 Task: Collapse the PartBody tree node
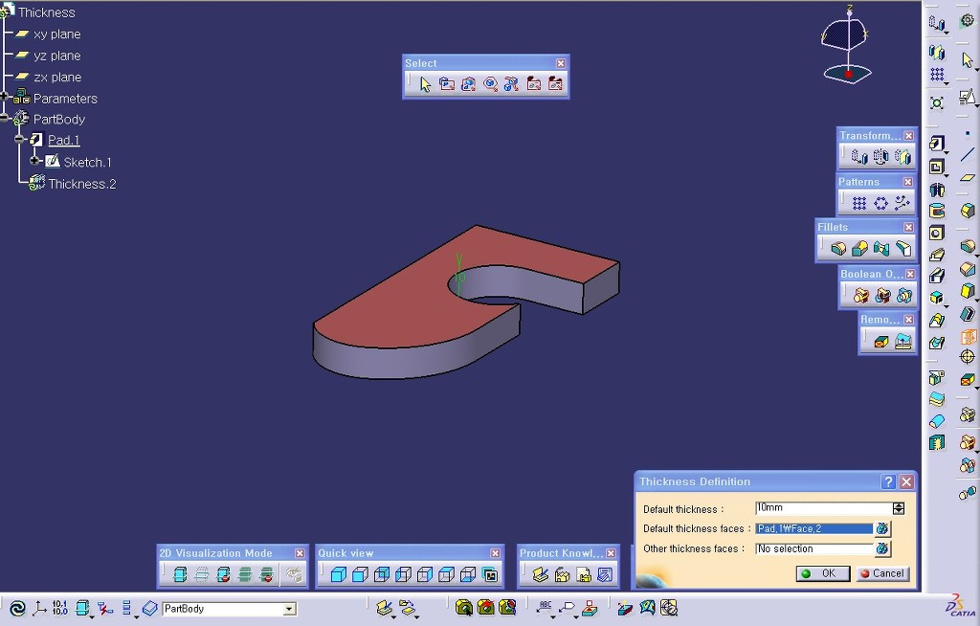pyautogui.click(x=5, y=119)
